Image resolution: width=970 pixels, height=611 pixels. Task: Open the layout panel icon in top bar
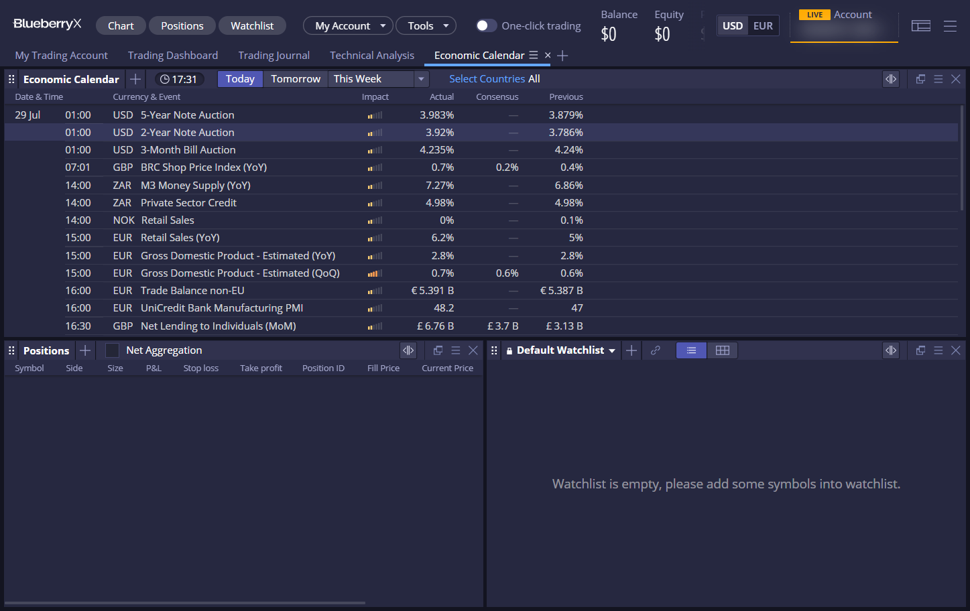[x=920, y=26]
